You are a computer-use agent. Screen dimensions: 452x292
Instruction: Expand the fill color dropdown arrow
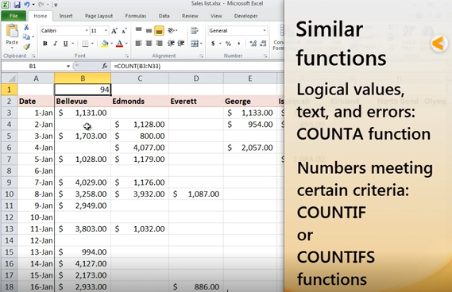(x=111, y=44)
